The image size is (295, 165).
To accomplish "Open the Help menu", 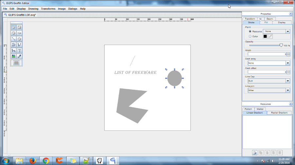I will pyautogui.click(x=83, y=9).
